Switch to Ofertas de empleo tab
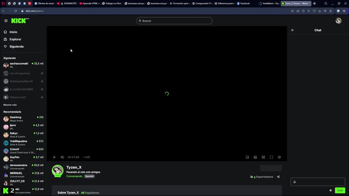The height and width of the screenshot is (196, 349). pos(44,3)
